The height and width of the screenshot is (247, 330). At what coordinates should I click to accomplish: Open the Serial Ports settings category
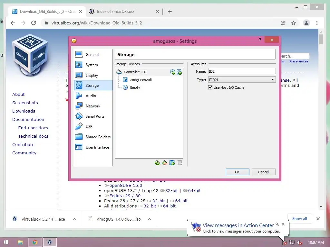pyautogui.click(x=93, y=116)
